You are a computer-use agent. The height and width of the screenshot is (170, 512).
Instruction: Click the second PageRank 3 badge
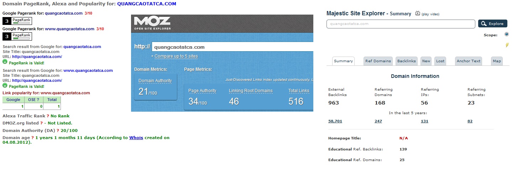coord(17,36)
